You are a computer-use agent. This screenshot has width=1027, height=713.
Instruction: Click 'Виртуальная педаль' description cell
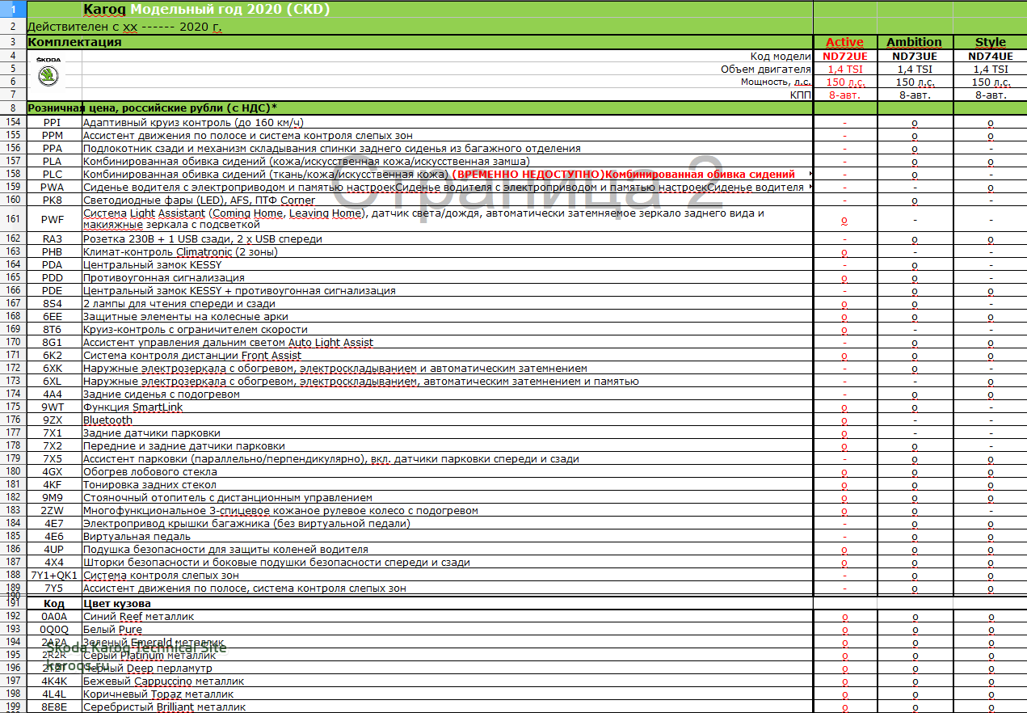(447, 536)
